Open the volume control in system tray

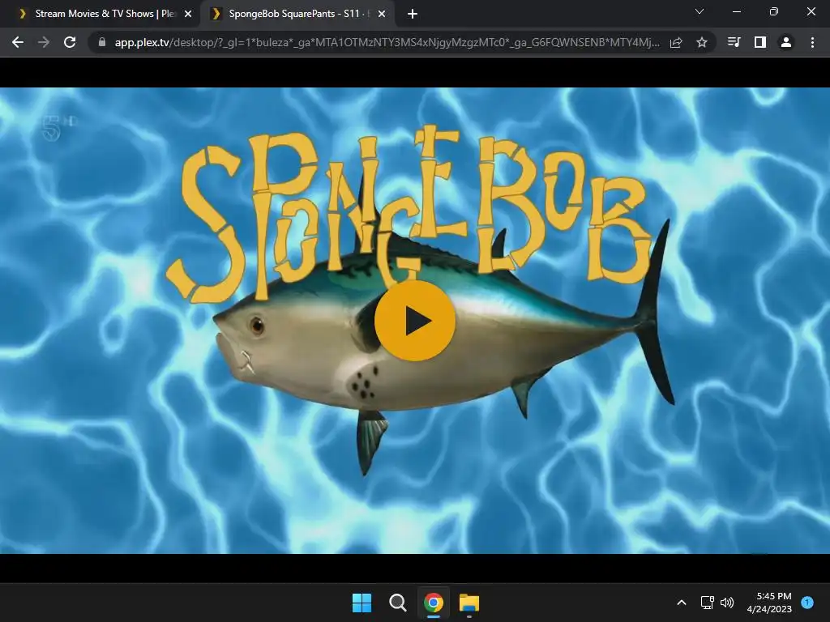(727, 603)
